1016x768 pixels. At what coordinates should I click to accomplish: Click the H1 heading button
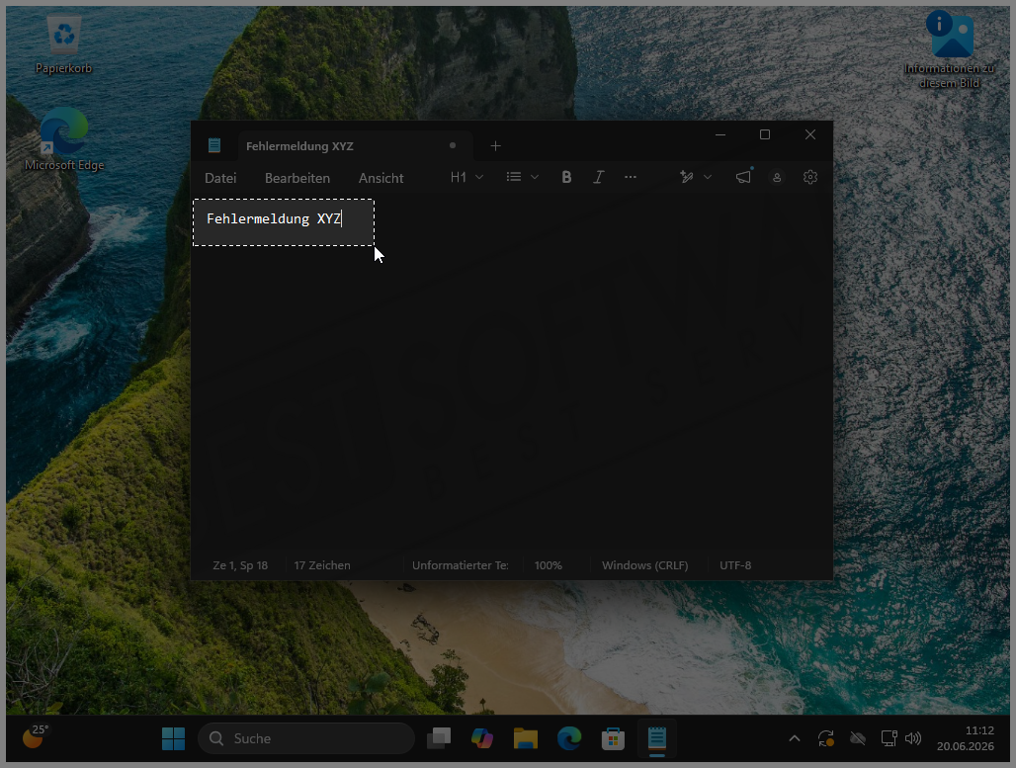pyautogui.click(x=459, y=177)
